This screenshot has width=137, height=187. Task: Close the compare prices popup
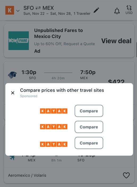click(x=13, y=93)
